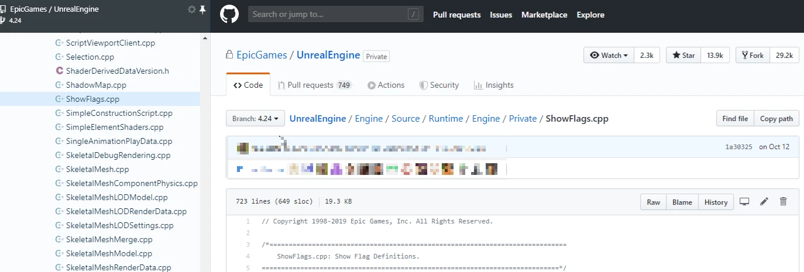
Task: Click the Copy path button
Action: pyautogui.click(x=776, y=118)
